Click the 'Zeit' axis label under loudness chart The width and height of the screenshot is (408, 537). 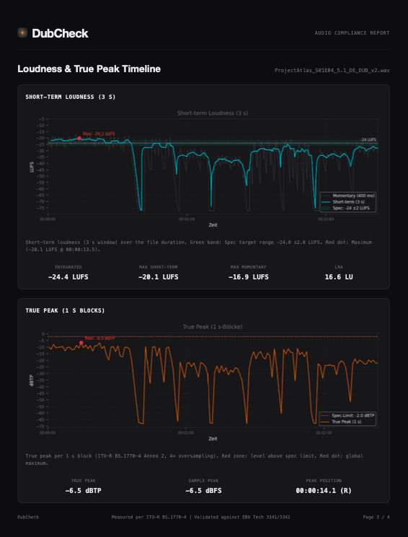[x=213, y=225]
